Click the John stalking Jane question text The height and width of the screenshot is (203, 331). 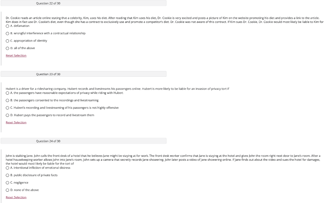tap(163, 159)
